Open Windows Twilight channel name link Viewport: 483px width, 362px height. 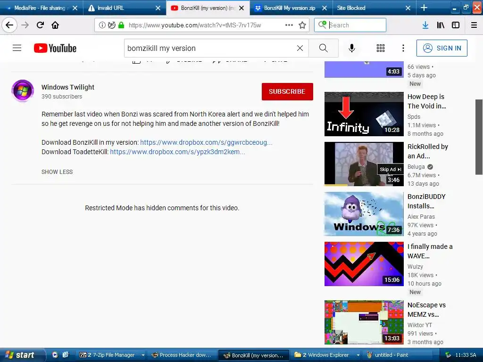click(68, 87)
